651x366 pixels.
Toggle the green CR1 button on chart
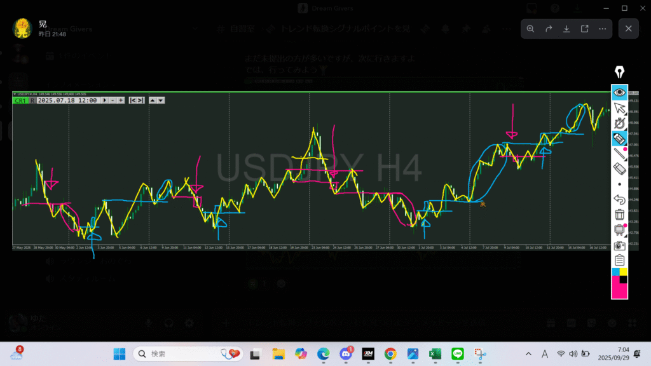(x=20, y=100)
